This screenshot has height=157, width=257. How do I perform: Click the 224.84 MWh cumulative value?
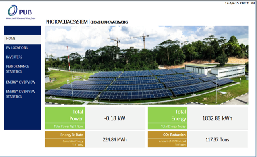point(115,140)
